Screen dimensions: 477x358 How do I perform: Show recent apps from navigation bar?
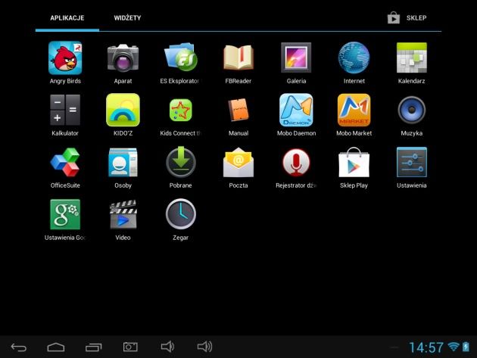[93, 347]
